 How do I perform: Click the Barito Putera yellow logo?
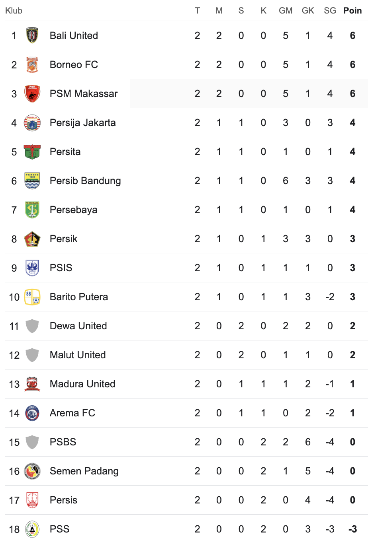pyautogui.click(x=32, y=297)
